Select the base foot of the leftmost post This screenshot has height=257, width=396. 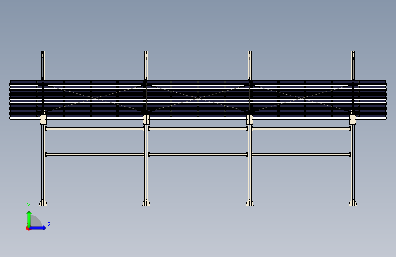[43, 203]
